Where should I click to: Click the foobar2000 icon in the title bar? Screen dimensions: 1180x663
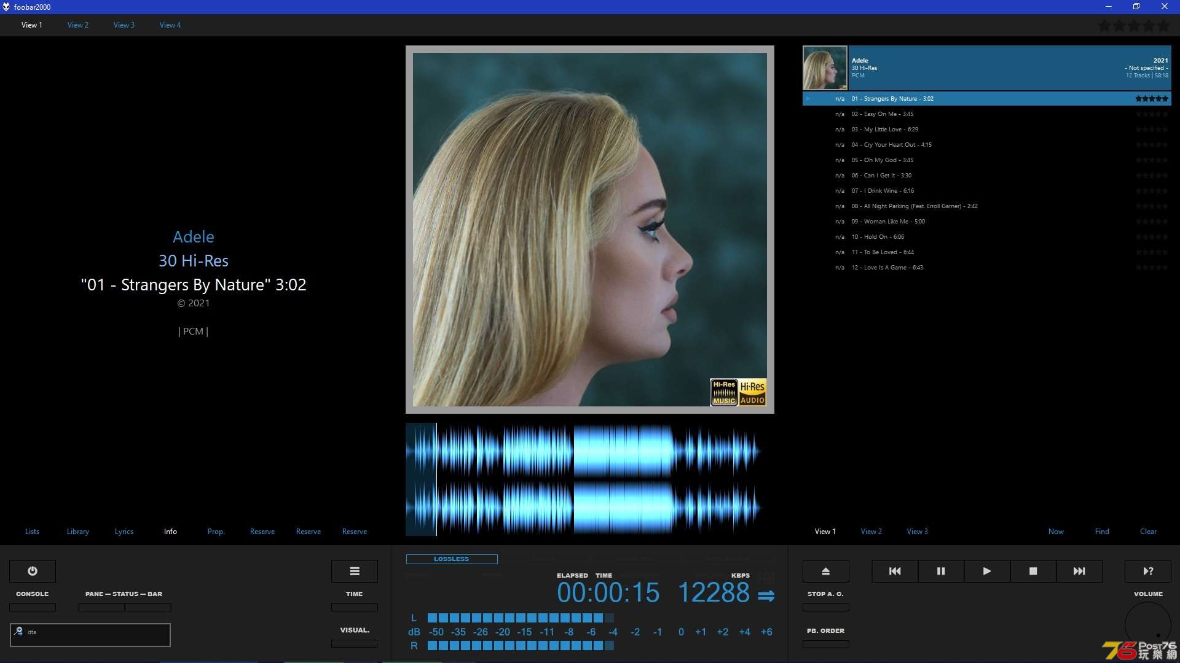coord(6,7)
